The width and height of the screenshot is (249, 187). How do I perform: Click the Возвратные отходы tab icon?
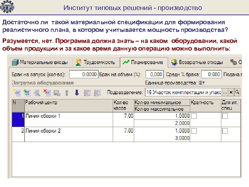coord(174,62)
